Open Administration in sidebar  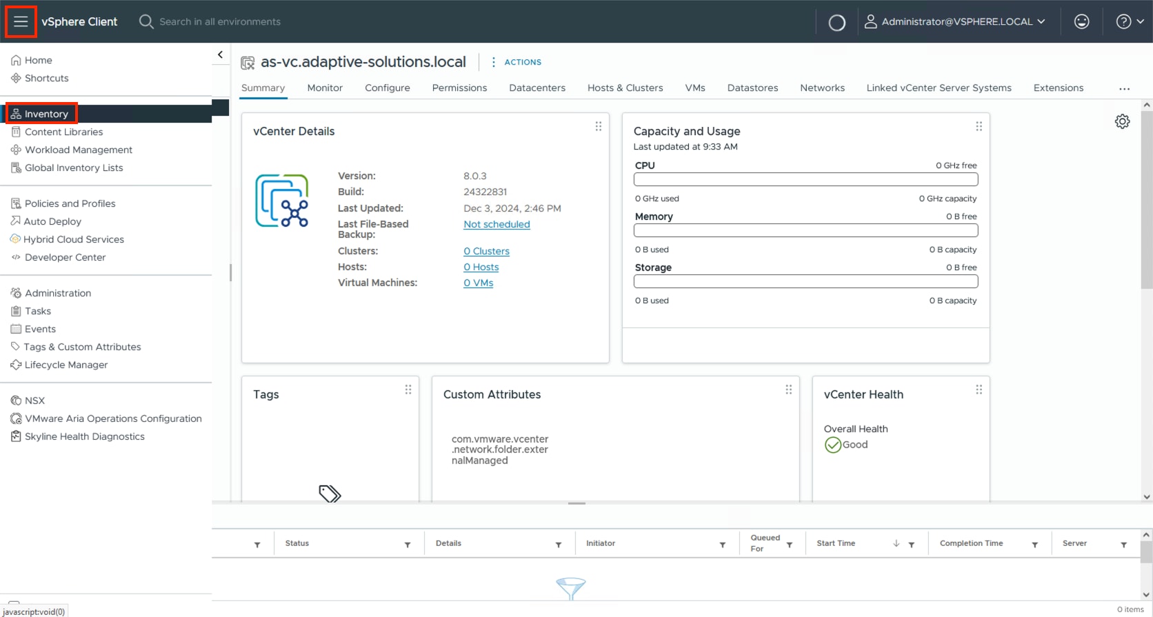(x=51, y=293)
